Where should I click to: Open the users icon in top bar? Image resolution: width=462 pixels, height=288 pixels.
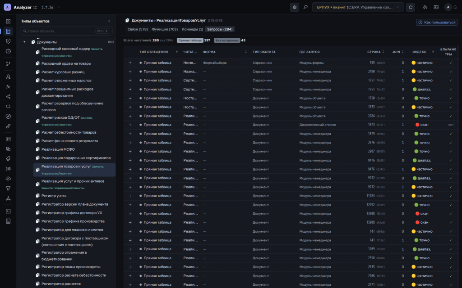click(x=425, y=7)
